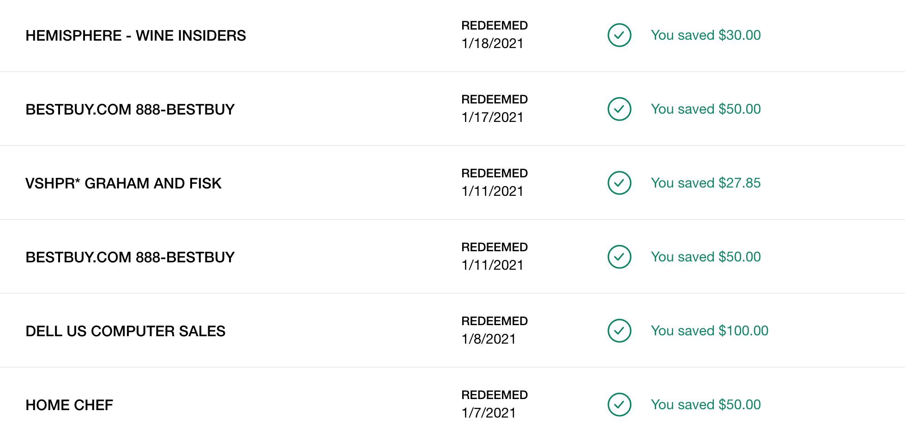Click the checkmark icon beside the 1/11/2021 Best Buy offer
This screenshot has width=905, height=436.
point(619,257)
